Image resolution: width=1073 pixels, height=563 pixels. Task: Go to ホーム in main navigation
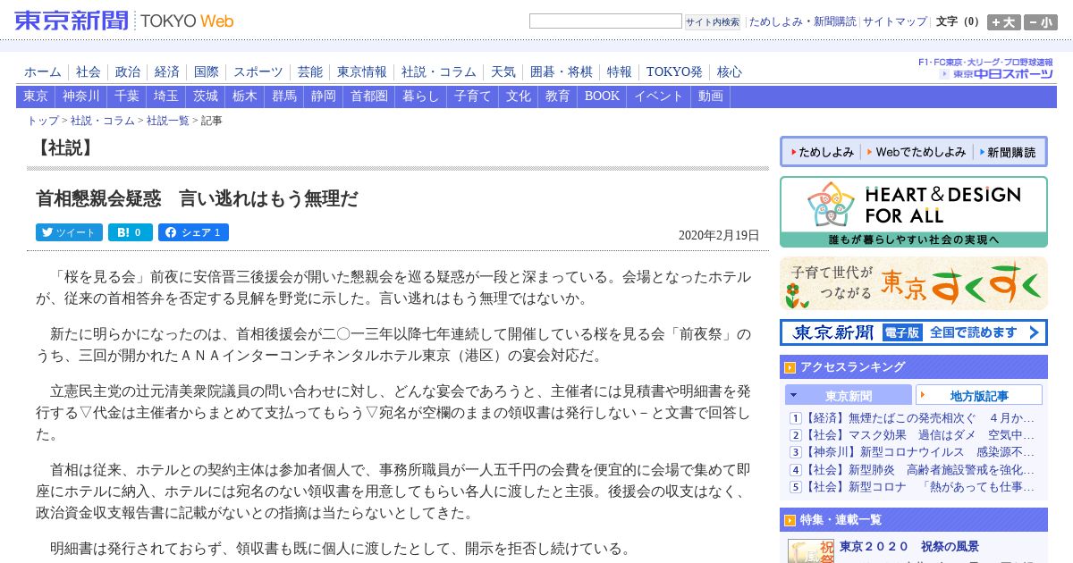[43, 71]
